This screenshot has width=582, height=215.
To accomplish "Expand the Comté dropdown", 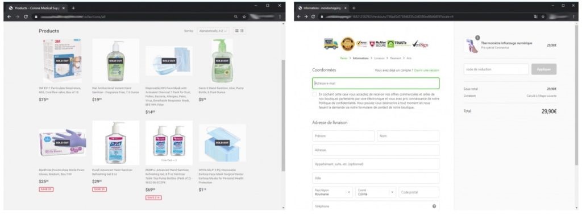I will (376, 192).
